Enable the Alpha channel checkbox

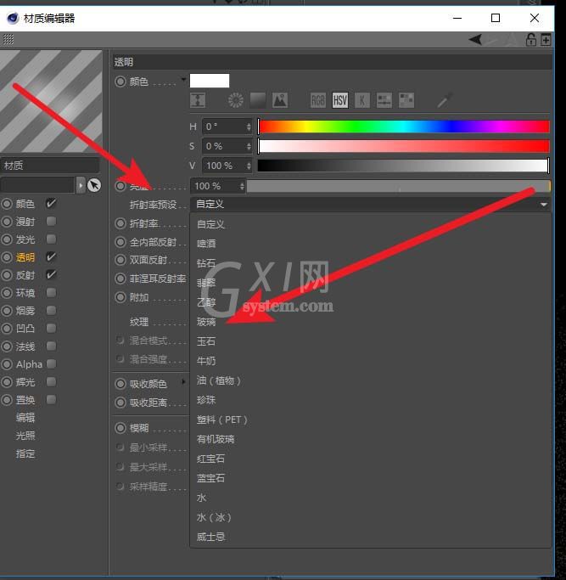[51, 364]
